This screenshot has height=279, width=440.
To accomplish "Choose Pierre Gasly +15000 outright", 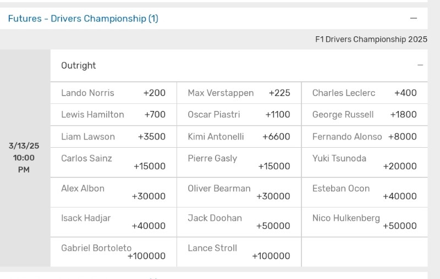I will pyautogui.click(x=239, y=163).
